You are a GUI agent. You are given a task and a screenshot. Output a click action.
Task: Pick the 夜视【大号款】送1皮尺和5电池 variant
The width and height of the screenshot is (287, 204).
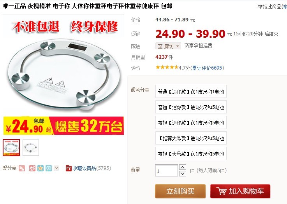191,153
